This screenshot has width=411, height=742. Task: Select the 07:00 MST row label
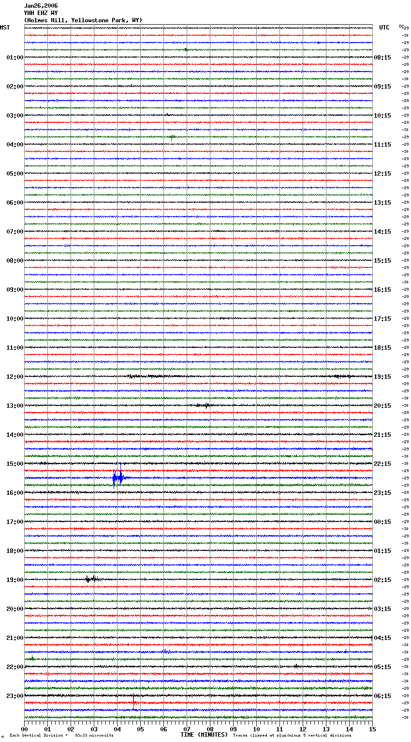click(x=15, y=232)
